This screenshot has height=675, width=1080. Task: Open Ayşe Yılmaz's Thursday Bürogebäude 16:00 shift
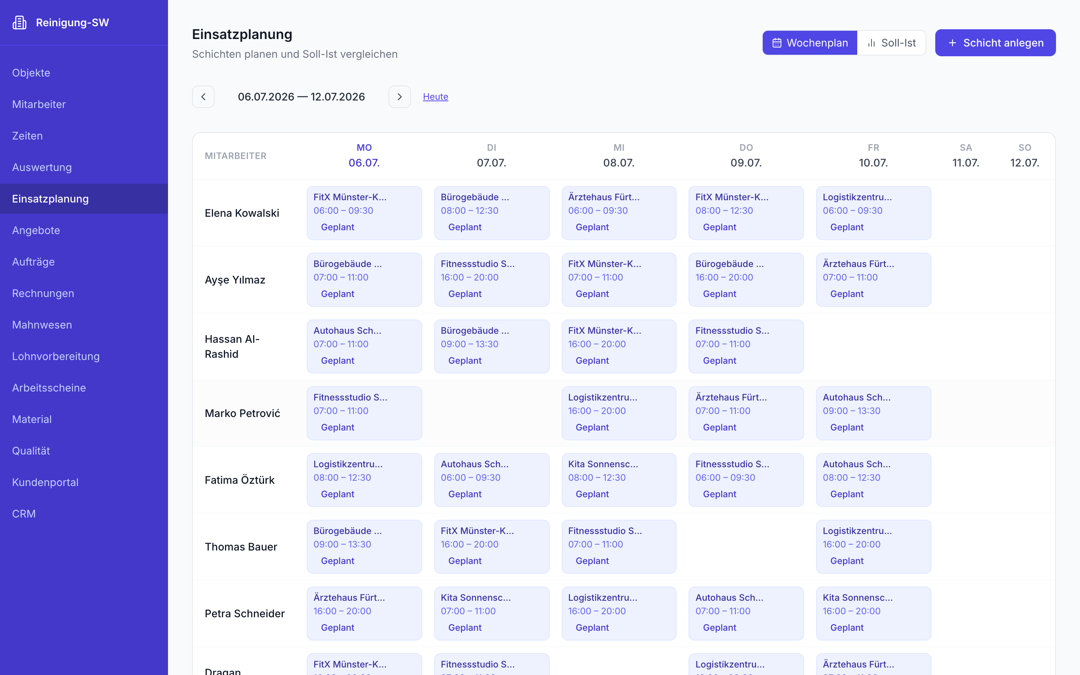(x=746, y=280)
